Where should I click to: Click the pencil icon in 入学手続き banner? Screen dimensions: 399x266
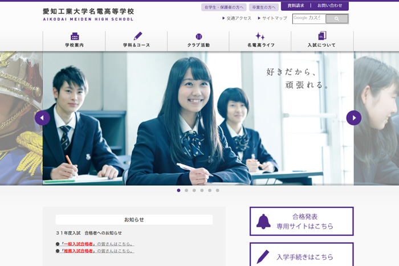[263, 256]
